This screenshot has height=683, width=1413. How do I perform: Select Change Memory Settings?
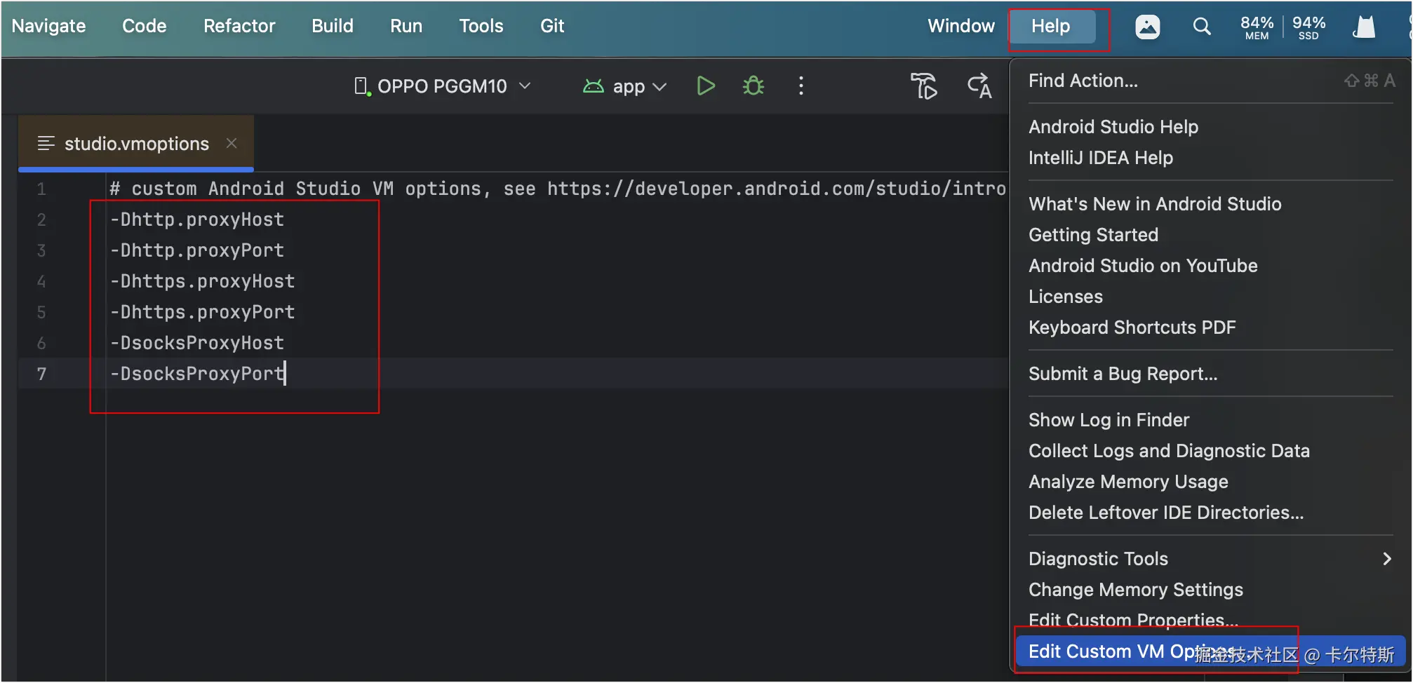pyautogui.click(x=1211, y=590)
